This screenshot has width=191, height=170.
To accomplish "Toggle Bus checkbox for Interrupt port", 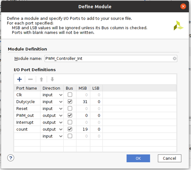I will [x=70, y=122].
